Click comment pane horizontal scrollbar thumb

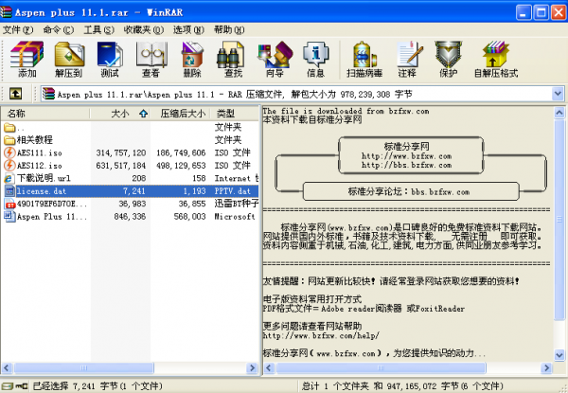pos(381,368)
